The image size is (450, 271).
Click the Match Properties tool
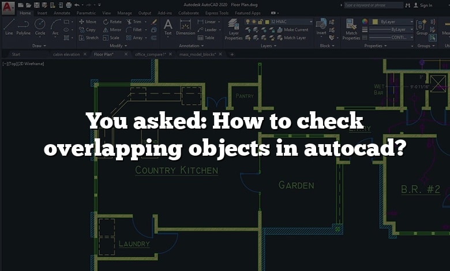click(351, 29)
